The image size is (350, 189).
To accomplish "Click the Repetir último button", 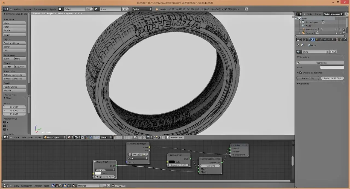I will coord(14,87).
